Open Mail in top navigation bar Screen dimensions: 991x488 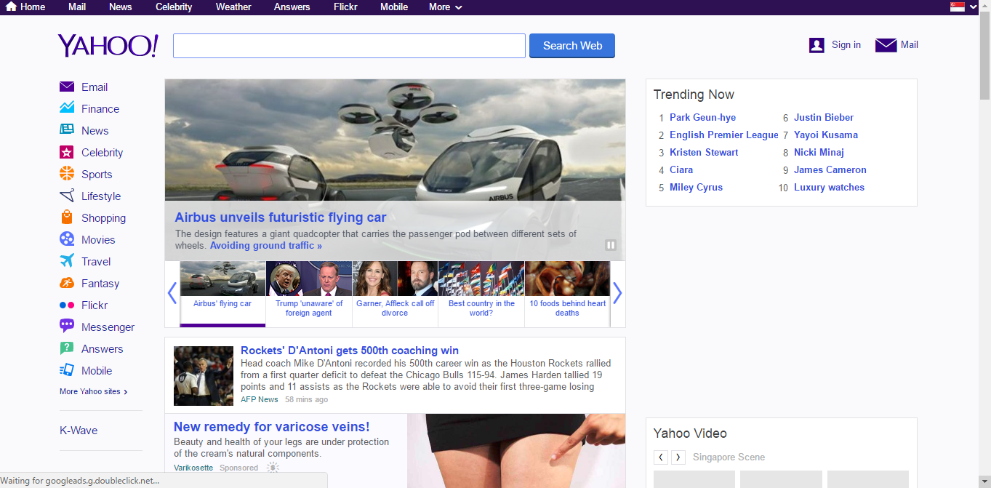click(77, 7)
